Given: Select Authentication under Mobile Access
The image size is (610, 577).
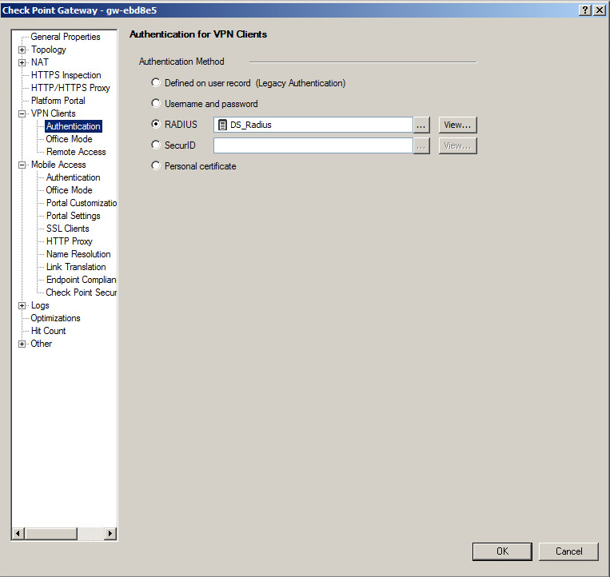Looking at the screenshot, I should [73, 177].
